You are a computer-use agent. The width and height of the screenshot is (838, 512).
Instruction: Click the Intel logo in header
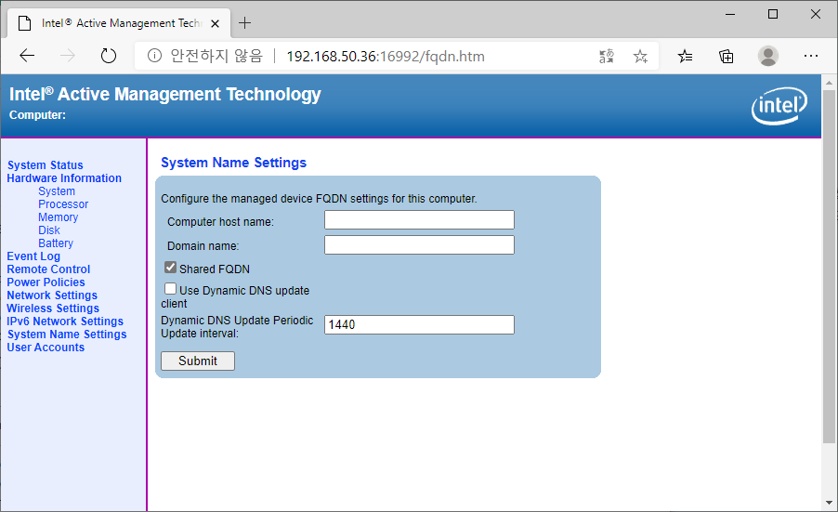[779, 106]
